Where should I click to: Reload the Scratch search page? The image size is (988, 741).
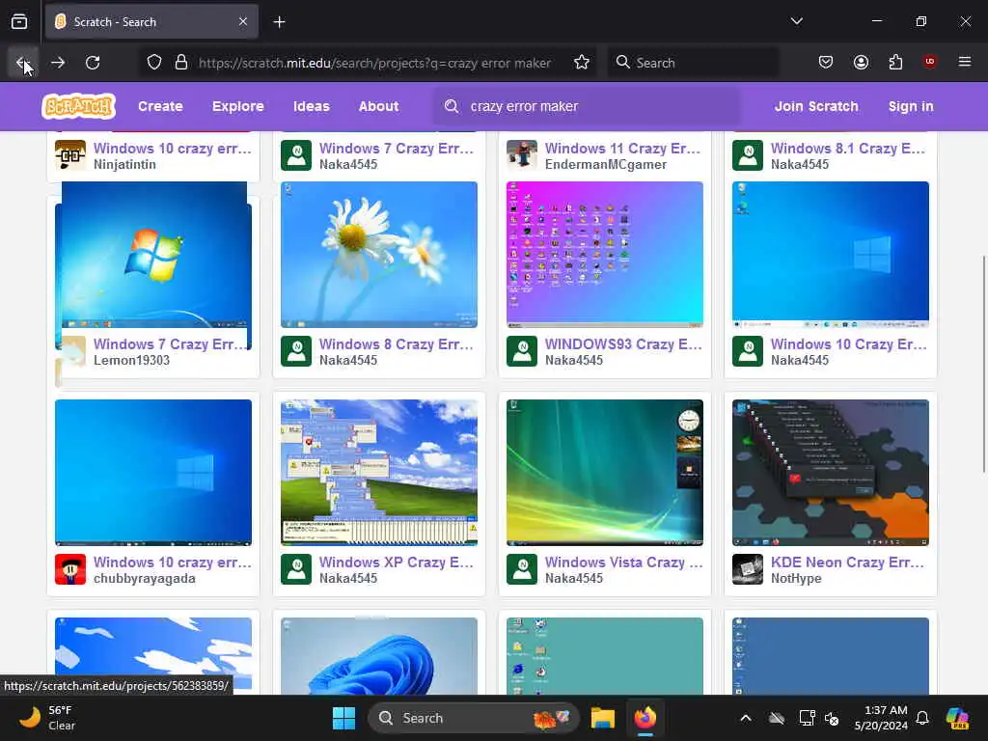pyautogui.click(x=93, y=63)
